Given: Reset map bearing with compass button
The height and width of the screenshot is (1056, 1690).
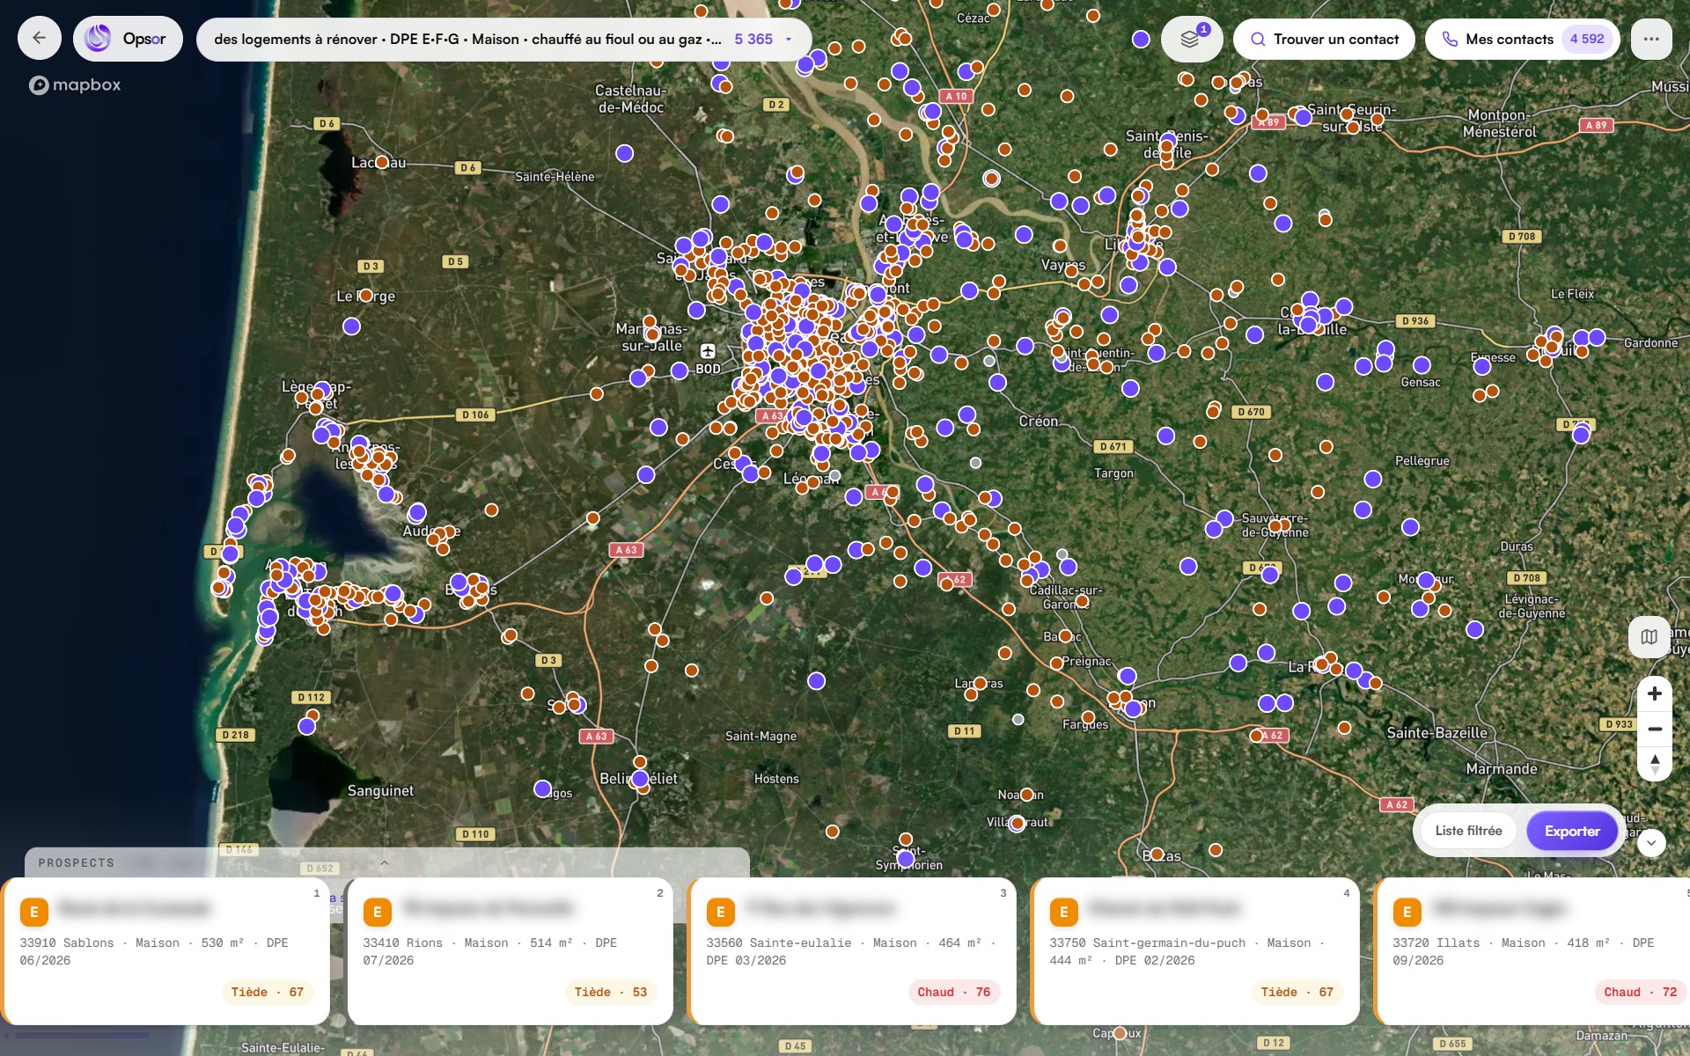Looking at the screenshot, I should click(x=1655, y=764).
